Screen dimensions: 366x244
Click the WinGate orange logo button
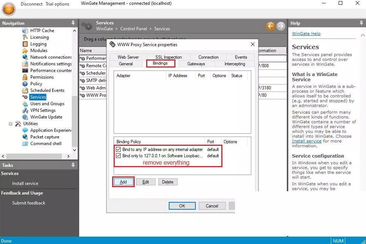point(9,8)
